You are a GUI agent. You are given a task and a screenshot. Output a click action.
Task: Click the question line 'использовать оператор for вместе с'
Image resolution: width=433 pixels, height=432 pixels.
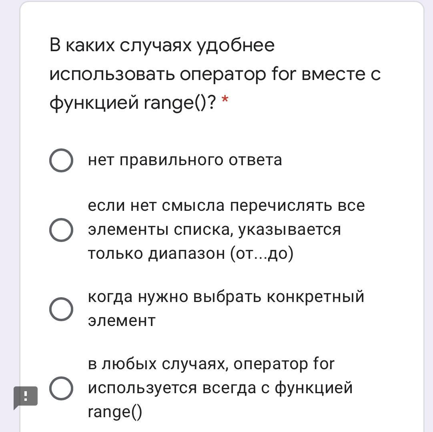pos(215,74)
